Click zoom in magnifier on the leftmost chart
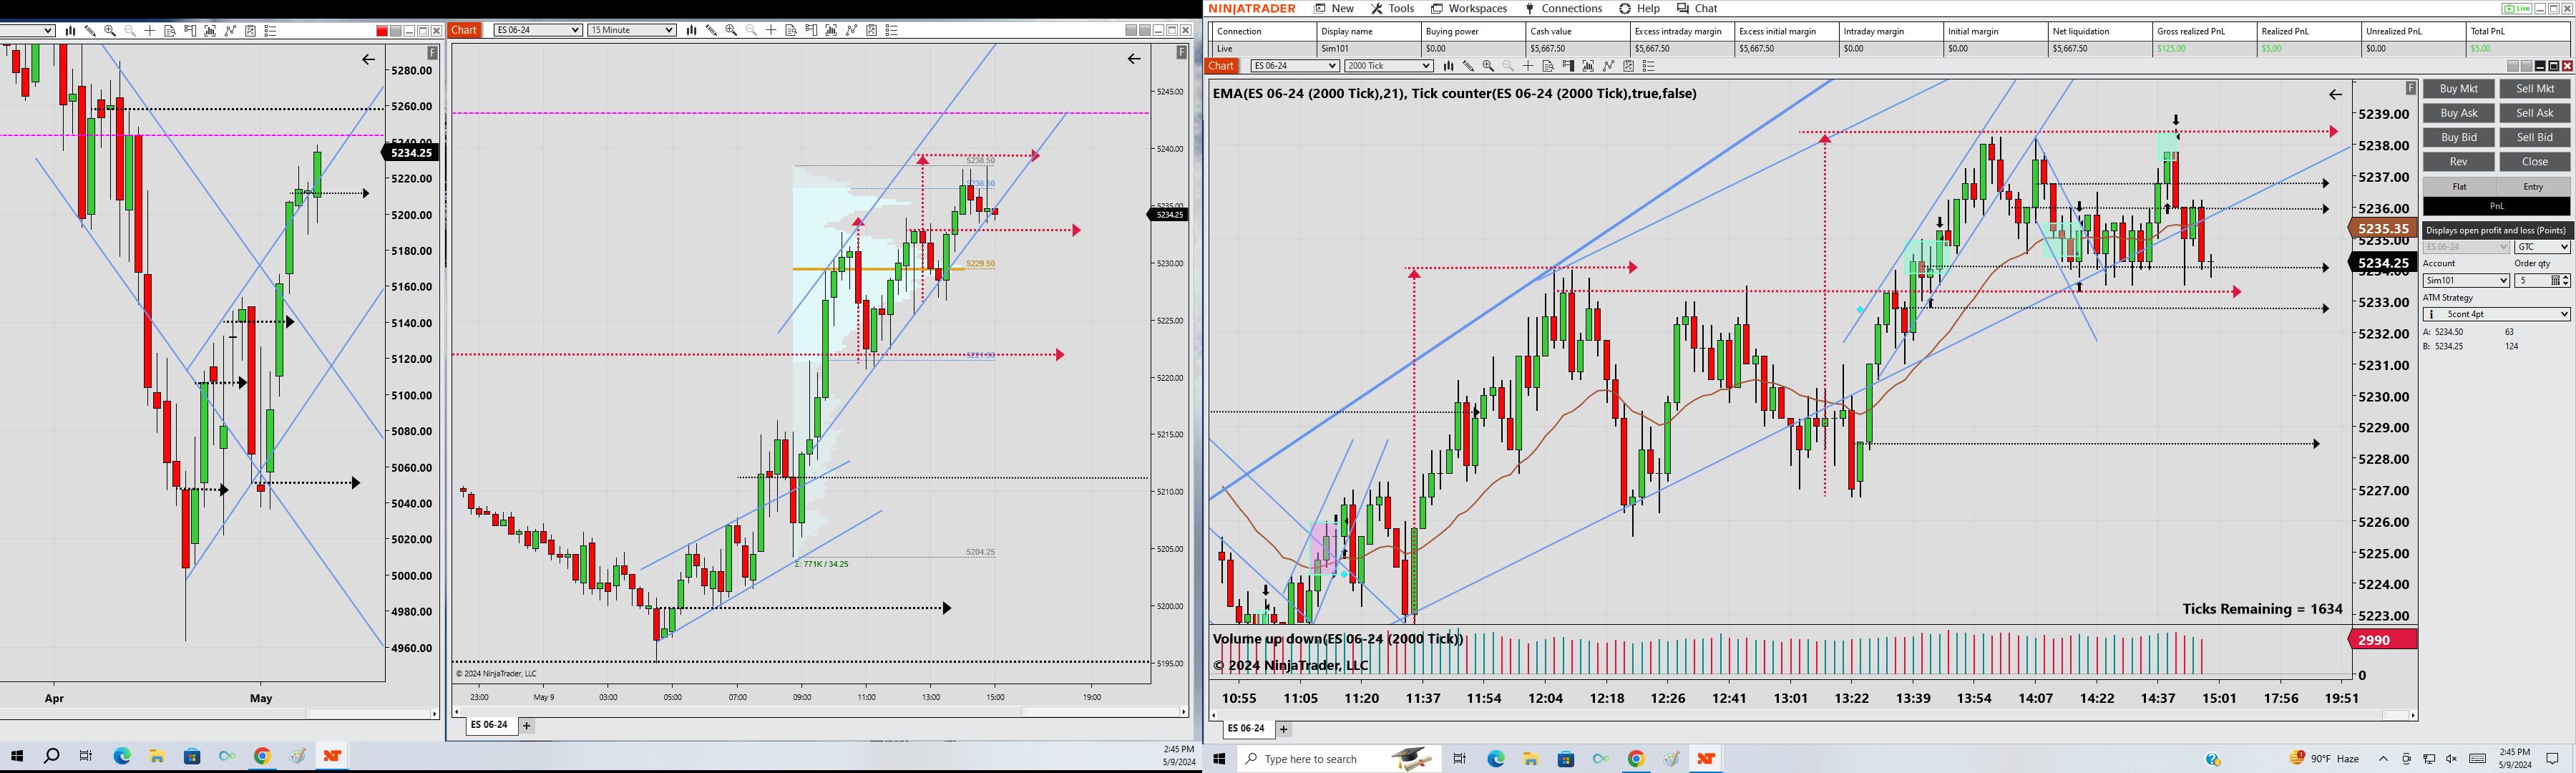Screen dimensions: 2576x773 110,30
